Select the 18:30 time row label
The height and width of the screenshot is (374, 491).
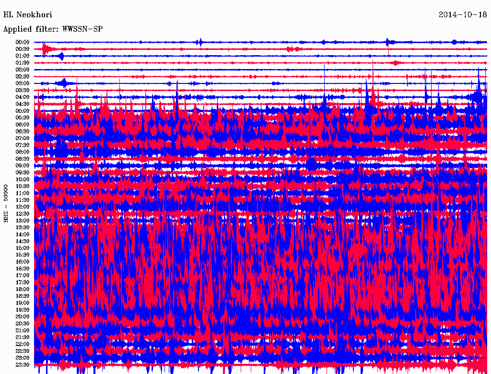point(23,296)
